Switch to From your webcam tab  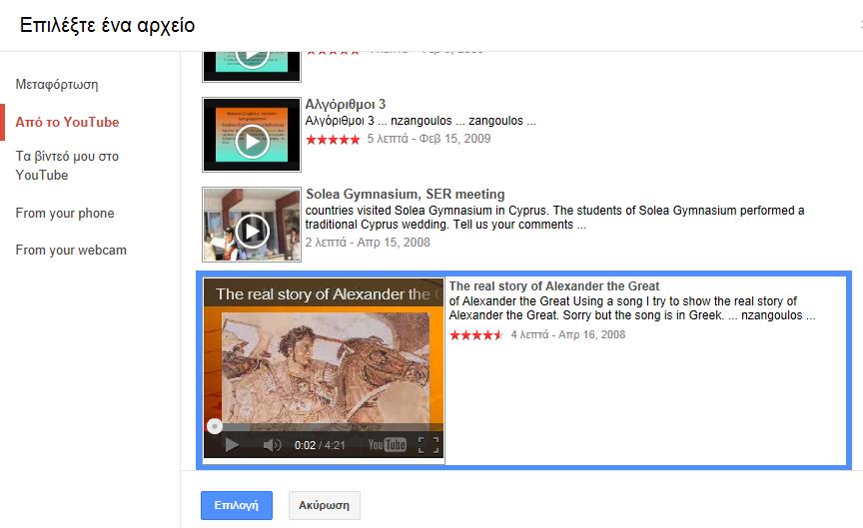click(71, 250)
